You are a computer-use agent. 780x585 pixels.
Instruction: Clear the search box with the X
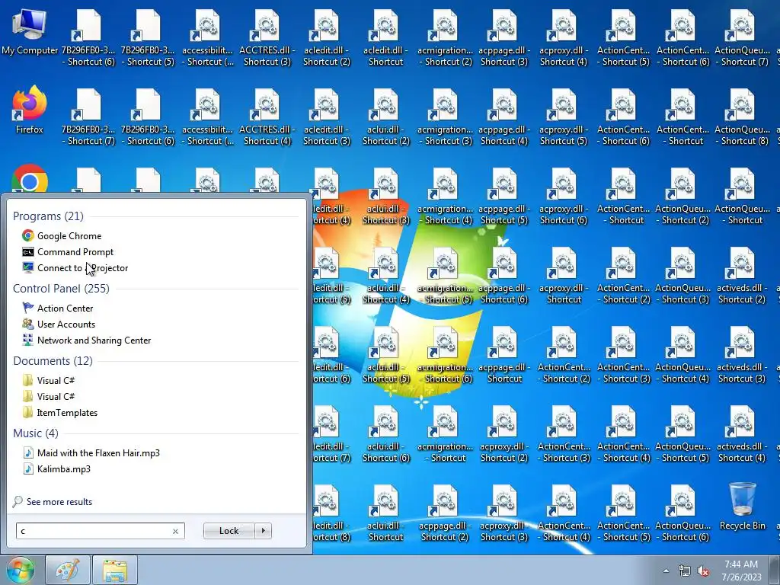175,531
